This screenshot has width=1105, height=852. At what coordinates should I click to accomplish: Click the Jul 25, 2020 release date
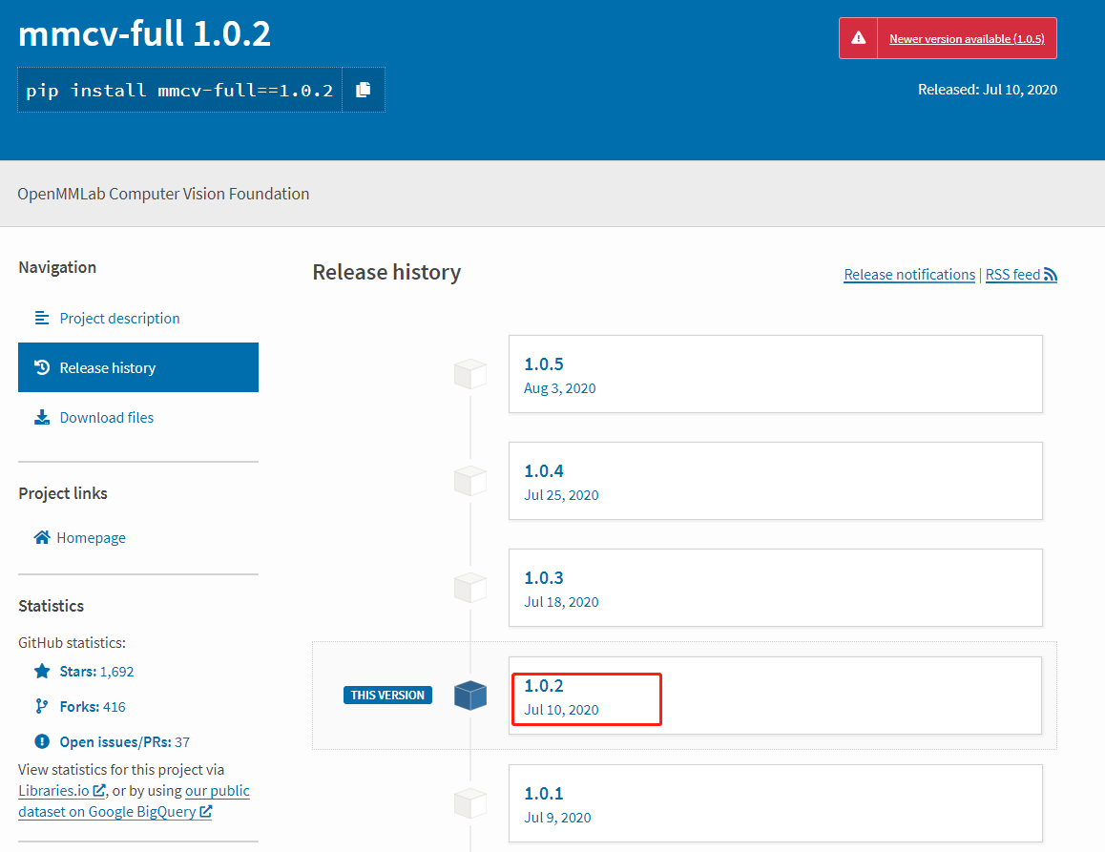point(561,495)
